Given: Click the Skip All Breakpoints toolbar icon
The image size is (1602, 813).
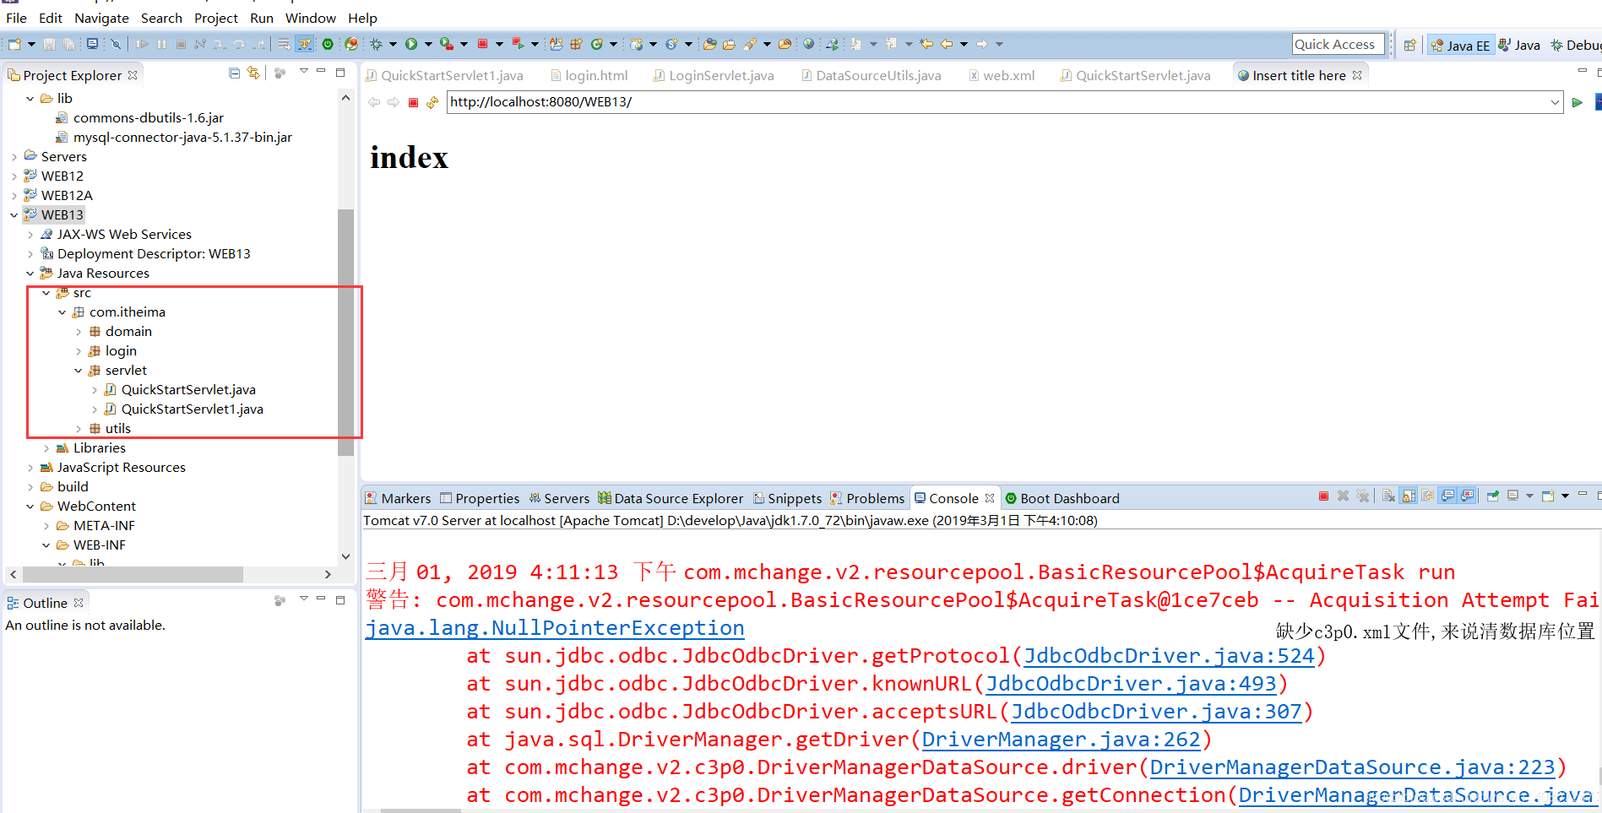Looking at the screenshot, I should pyautogui.click(x=116, y=44).
